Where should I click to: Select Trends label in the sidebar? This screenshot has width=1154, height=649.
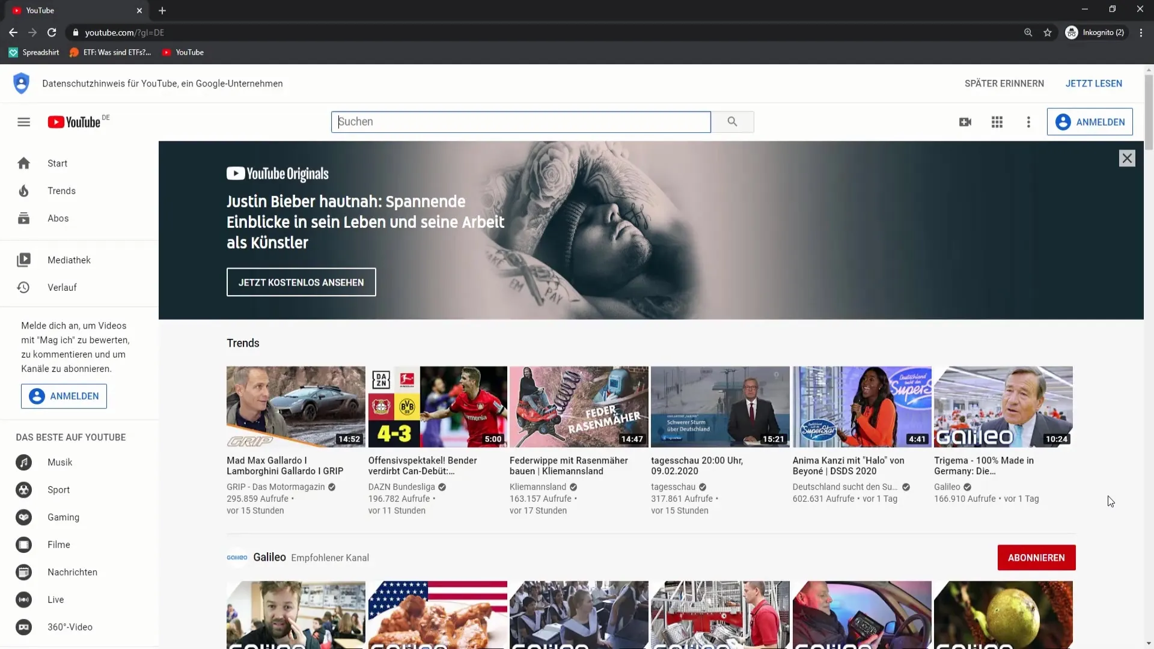61,191
